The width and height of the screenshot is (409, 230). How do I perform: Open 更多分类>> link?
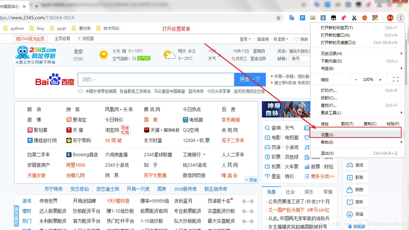pyautogui.click(x=319, y=176)
